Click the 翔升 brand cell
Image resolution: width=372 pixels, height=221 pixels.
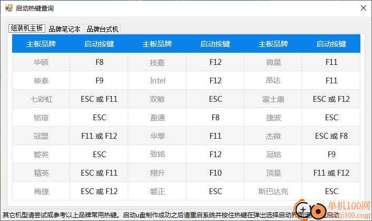coord(157,173)
